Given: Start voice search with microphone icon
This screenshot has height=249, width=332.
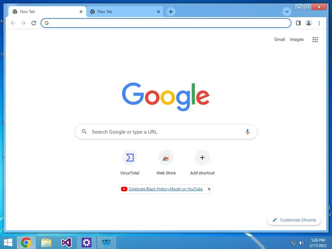Looking at the screenshot, I should [247, 132].
